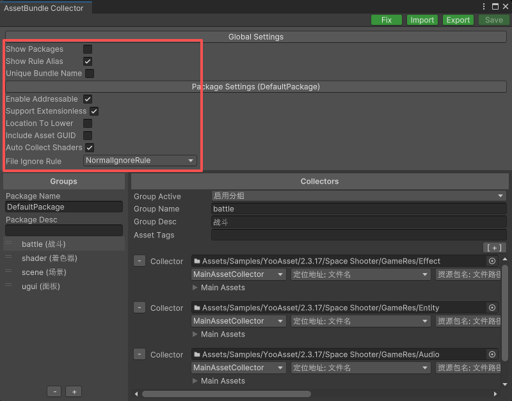Screen dimensions: 512x401
Task: Click vertical scrollbar up arrow
Action: [x=505, y=259]
